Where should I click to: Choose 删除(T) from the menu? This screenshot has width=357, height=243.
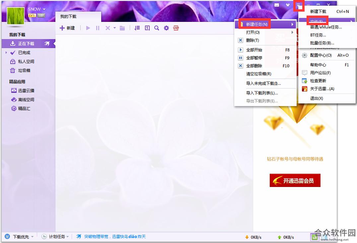[265, 40]
